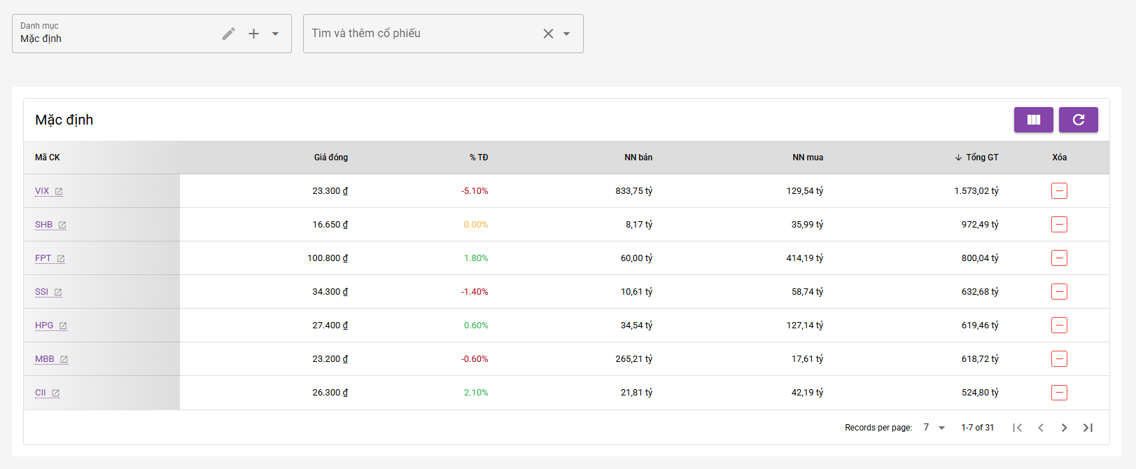Open the VIX stock link
This screenshot has width=1136, height=469.
pyautogui.click(x=43, y=191)
